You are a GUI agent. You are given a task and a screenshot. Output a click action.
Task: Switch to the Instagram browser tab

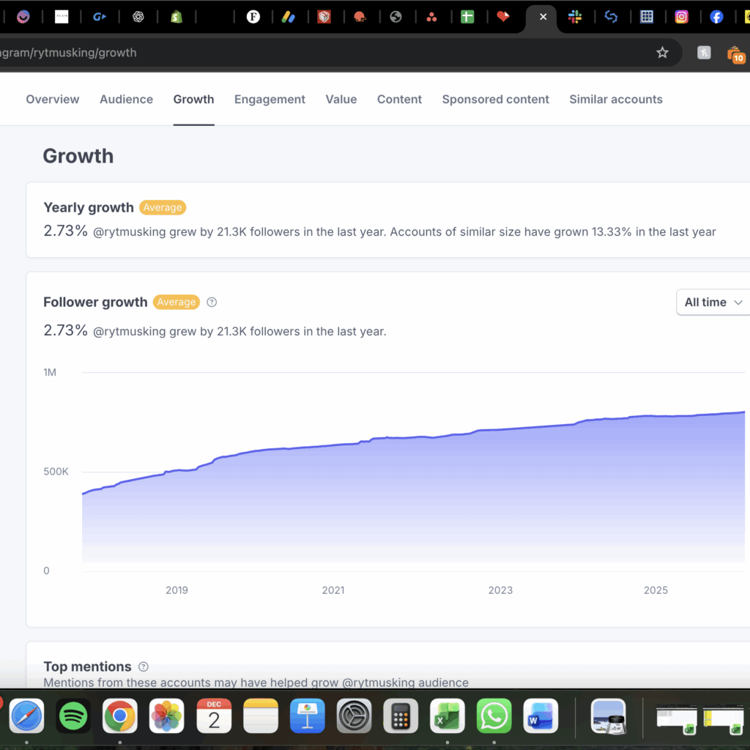pyautogui.click(x=681, y=17)
